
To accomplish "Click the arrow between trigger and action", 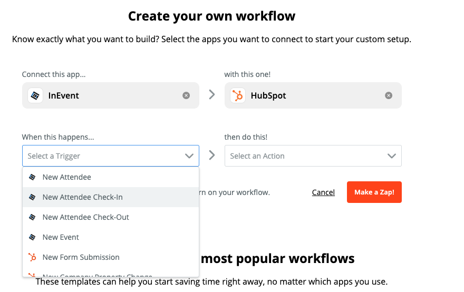I will 212,155.
